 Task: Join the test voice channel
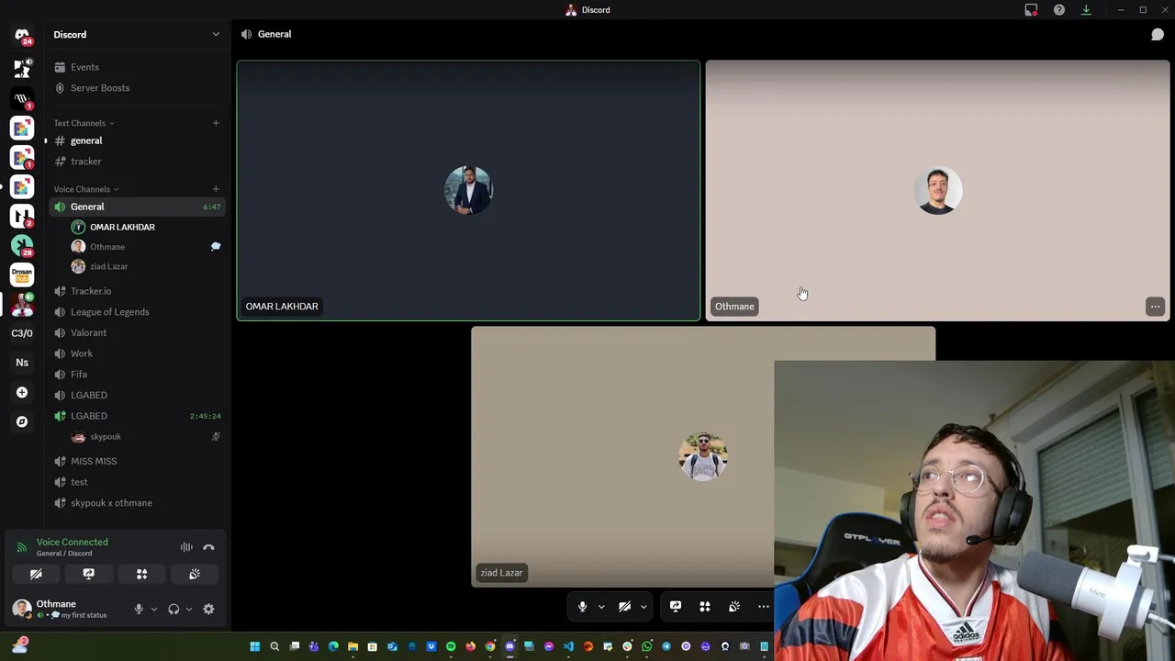(137, 482)
